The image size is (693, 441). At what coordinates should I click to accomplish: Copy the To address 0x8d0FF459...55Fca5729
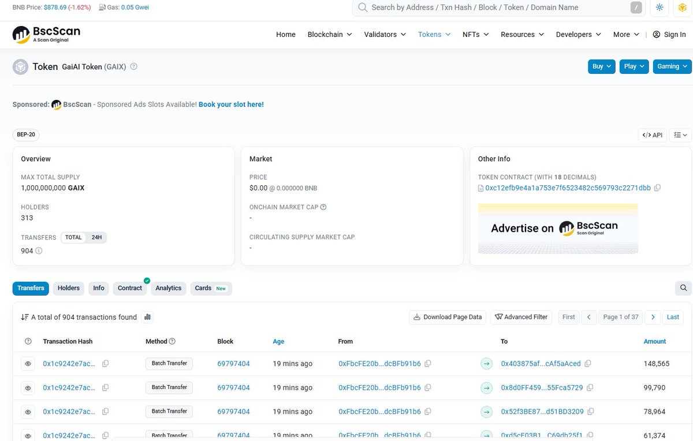[590, 388]
